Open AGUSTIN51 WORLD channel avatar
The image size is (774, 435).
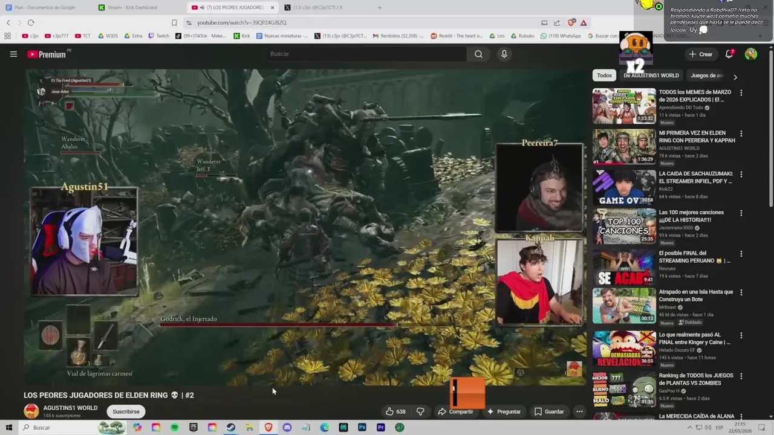click(x=31, y=411)
